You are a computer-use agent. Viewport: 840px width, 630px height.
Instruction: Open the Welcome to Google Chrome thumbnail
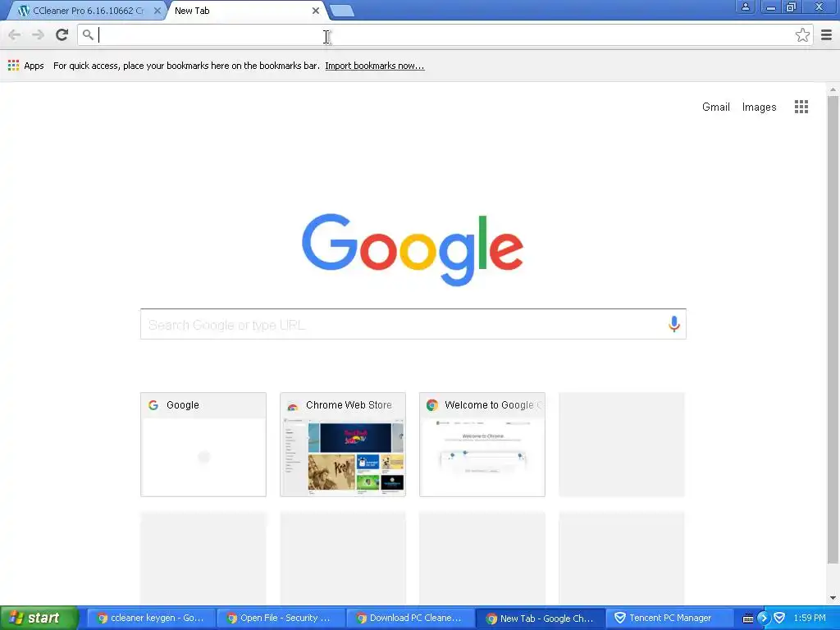(482, 444)
